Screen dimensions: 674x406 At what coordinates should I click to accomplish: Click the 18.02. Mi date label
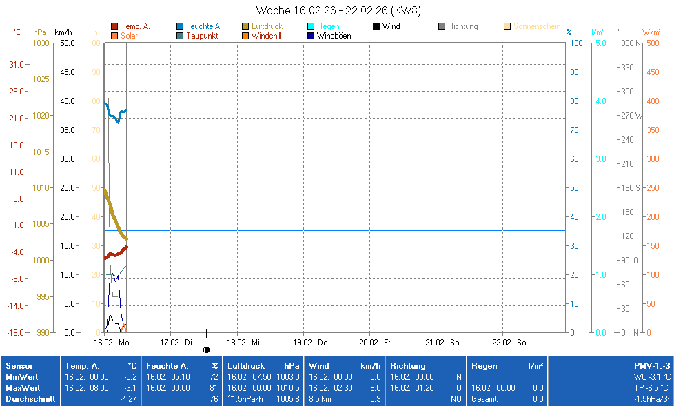point(243,342)
